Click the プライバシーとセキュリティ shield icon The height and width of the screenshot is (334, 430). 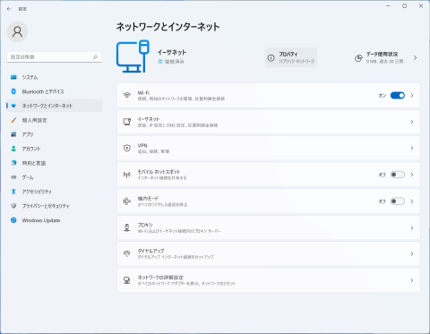(13, 206)
